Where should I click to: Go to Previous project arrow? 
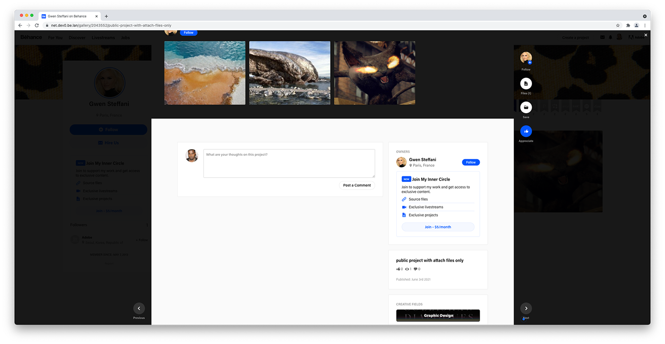click(139, 308)
